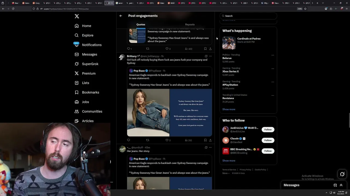Open more options on Brittany's post
Image resolution: width=350 pixels, height=196 pixels.
coord(210,56)
